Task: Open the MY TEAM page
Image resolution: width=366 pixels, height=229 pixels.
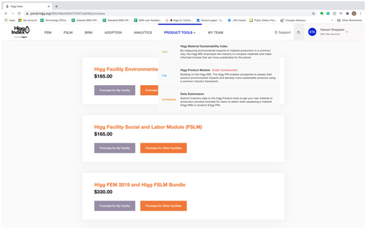Action: (216, 33)
